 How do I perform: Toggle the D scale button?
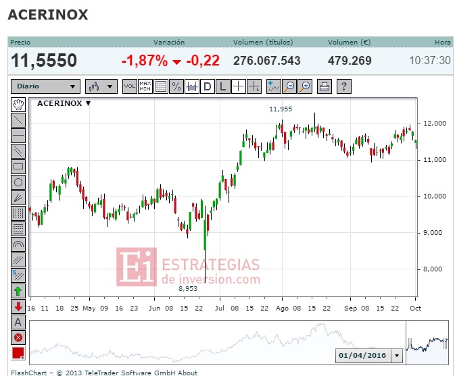pos(208,86)
